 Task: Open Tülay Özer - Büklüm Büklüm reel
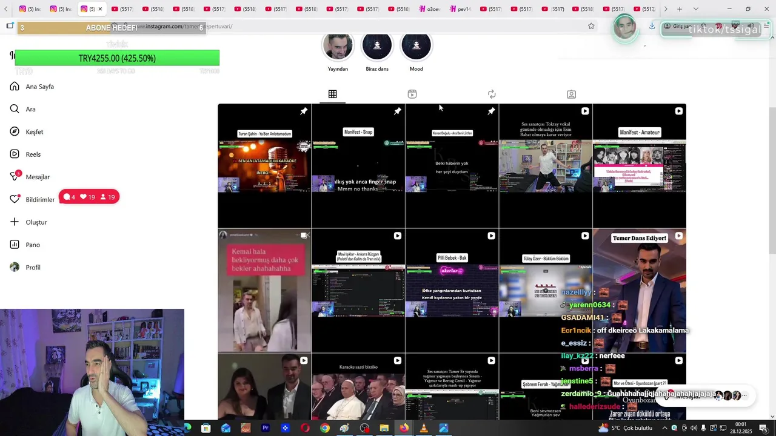click(x=546, y=291)
